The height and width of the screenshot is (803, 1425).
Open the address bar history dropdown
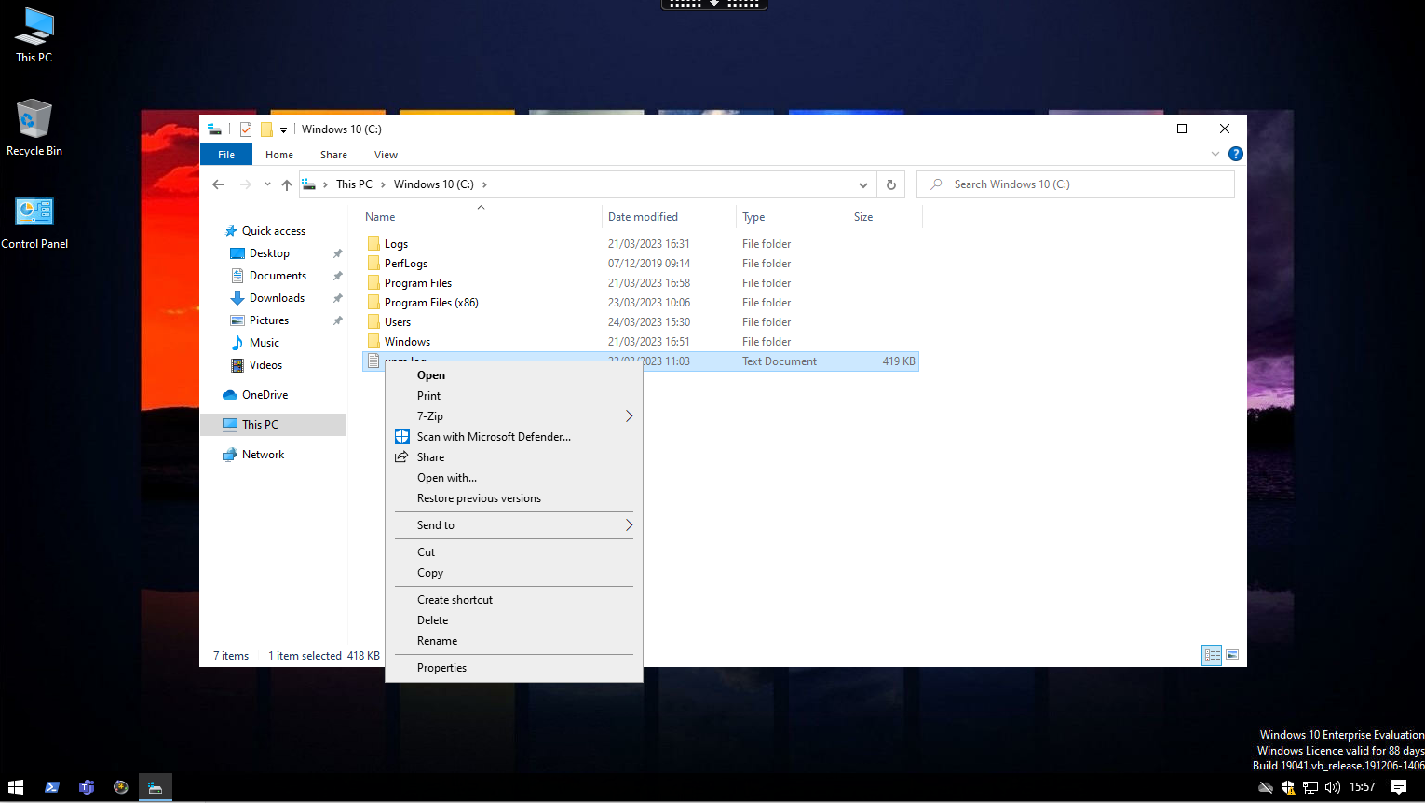(862, 184)
